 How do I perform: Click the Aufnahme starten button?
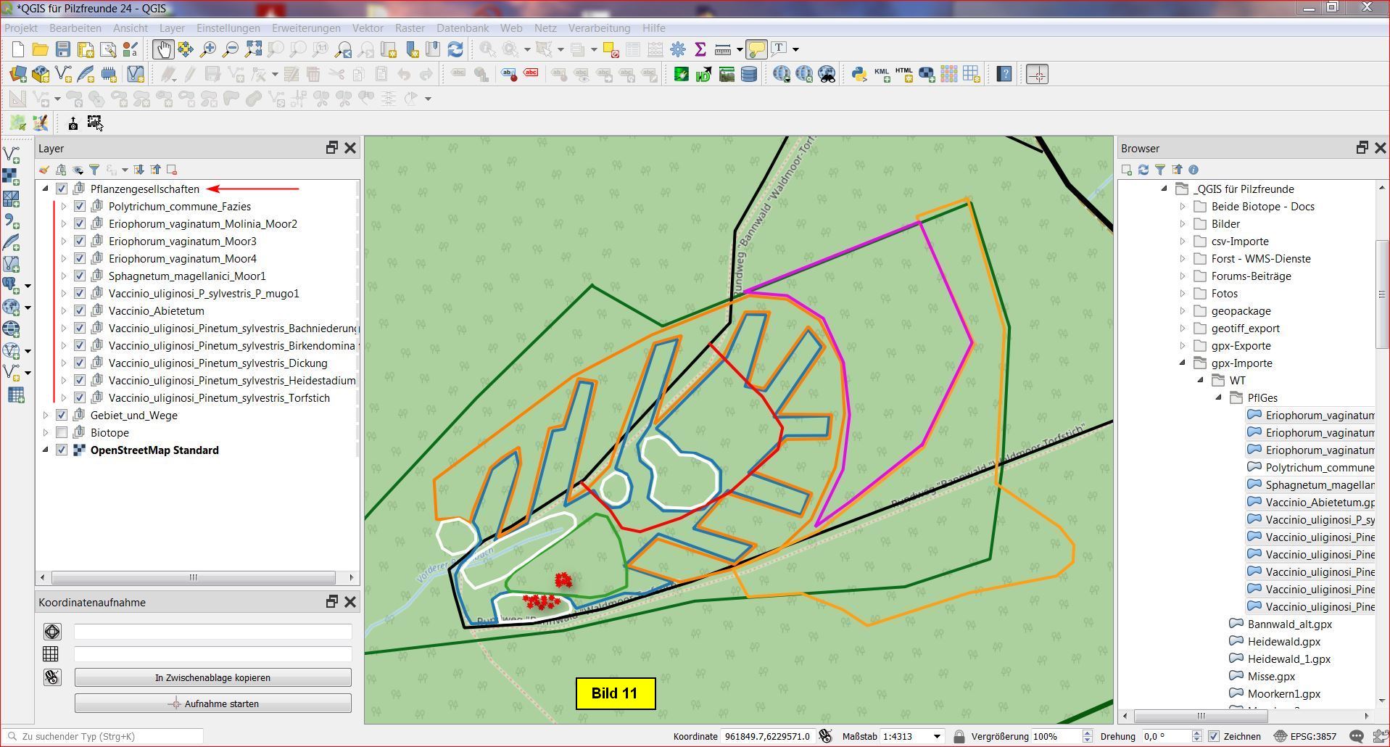point(213,703)
